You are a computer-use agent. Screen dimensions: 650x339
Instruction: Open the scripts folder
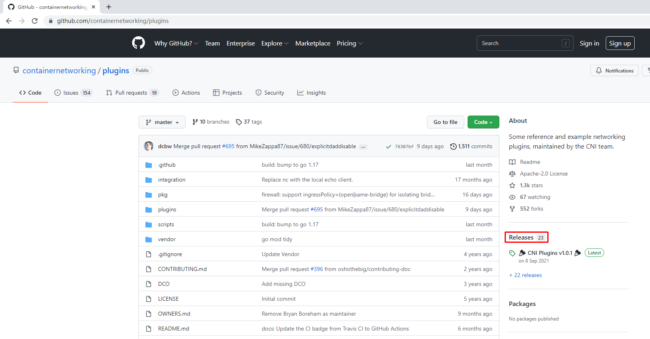point(166,224)
